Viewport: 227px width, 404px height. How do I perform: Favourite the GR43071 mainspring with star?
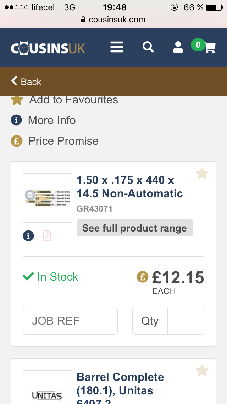click(202, 174)
